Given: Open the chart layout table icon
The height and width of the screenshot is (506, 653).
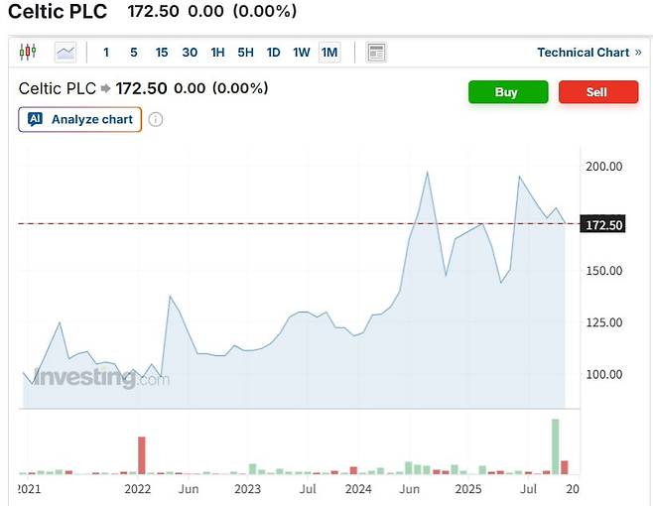Looking at the screenshot, I should (376, 53).
